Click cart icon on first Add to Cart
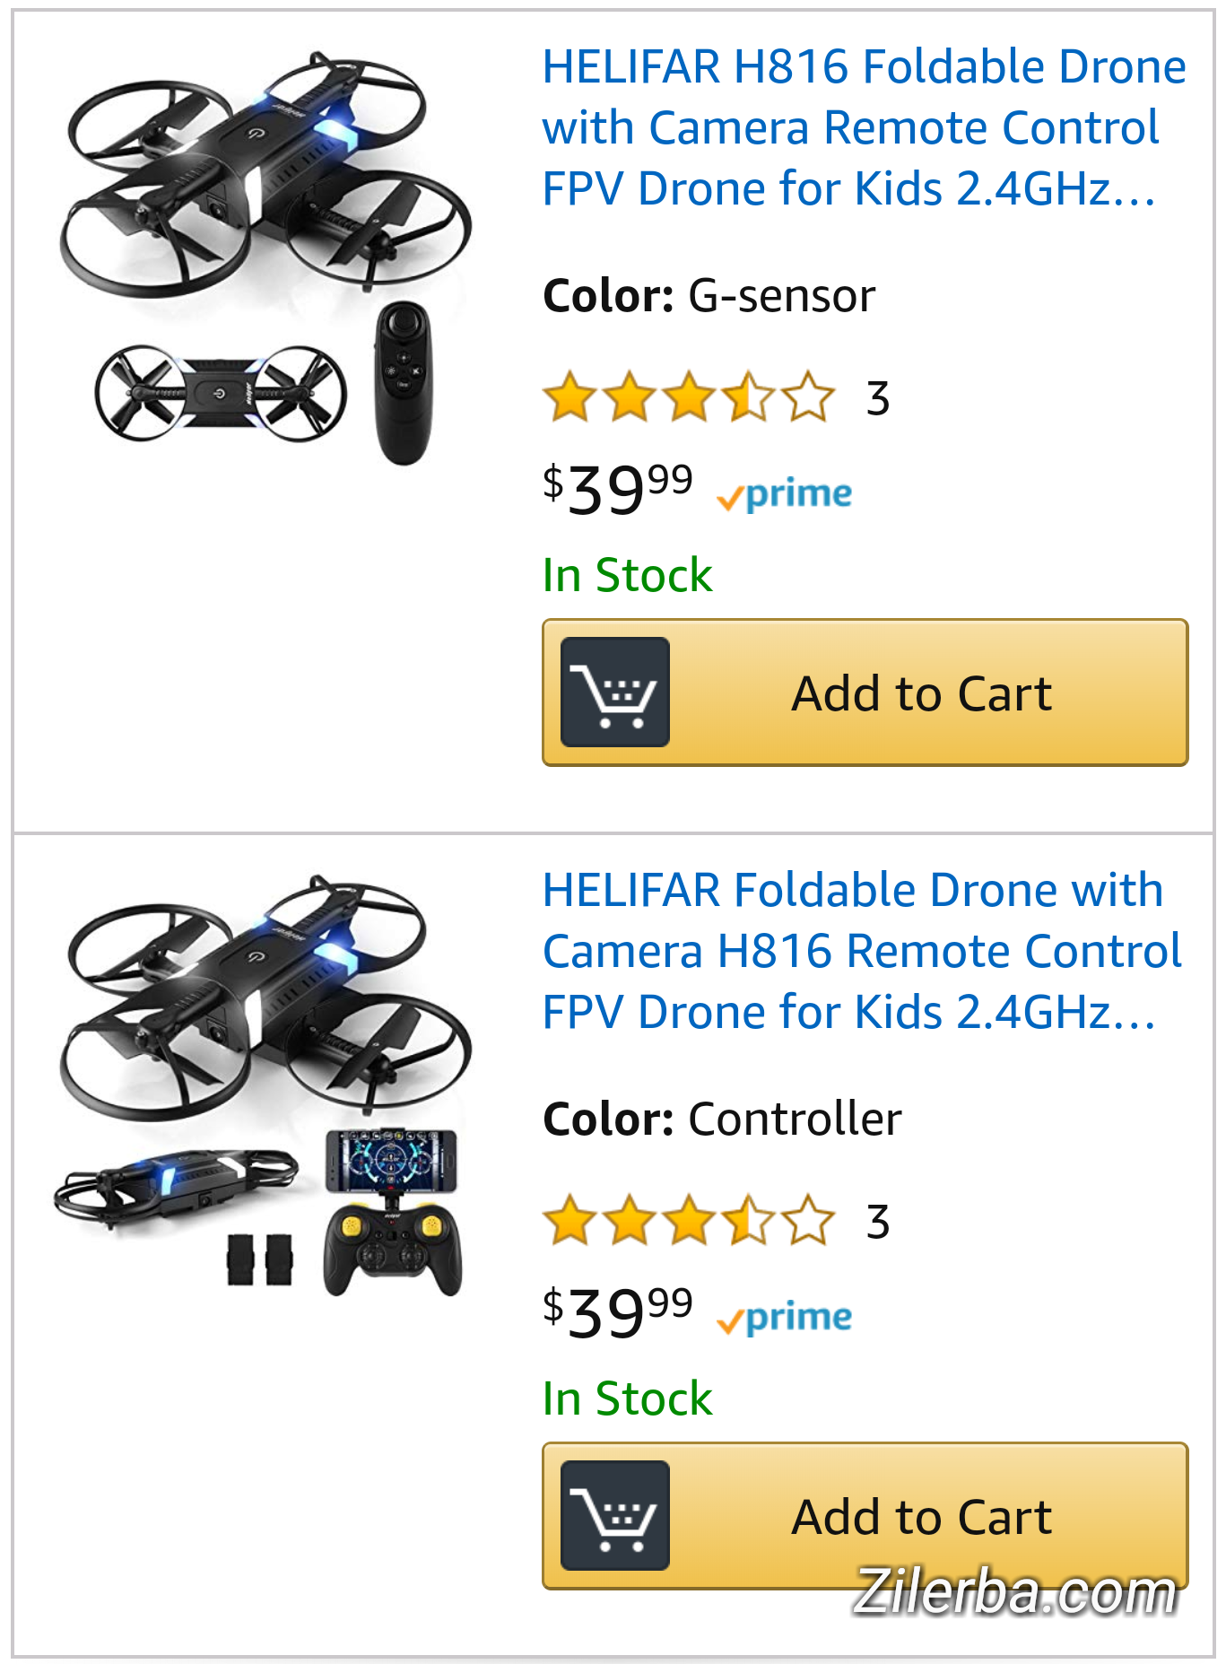This screenshot has height=1664, width=1226. (614, 693)
